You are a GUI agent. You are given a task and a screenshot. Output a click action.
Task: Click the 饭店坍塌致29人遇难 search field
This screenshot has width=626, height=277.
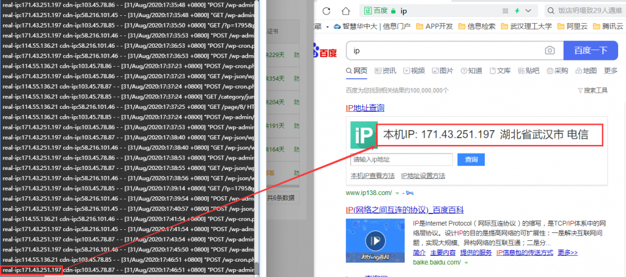click(x=591, y=11)
